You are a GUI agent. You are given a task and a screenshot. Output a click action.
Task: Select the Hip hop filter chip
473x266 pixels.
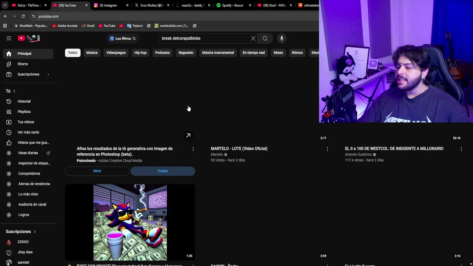(x=140, y=52)
